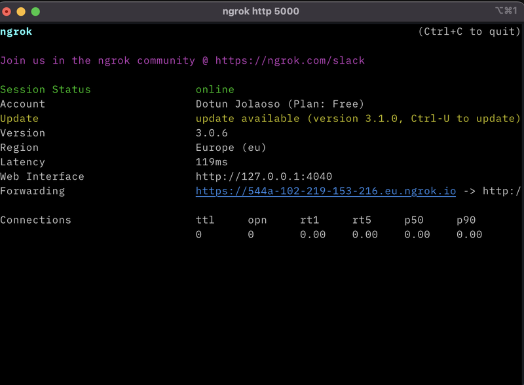Screen dimensions: 524x385
Task: Open the Web Interface URL http://127.0.0.1:4040
Action: pos(264,176)
